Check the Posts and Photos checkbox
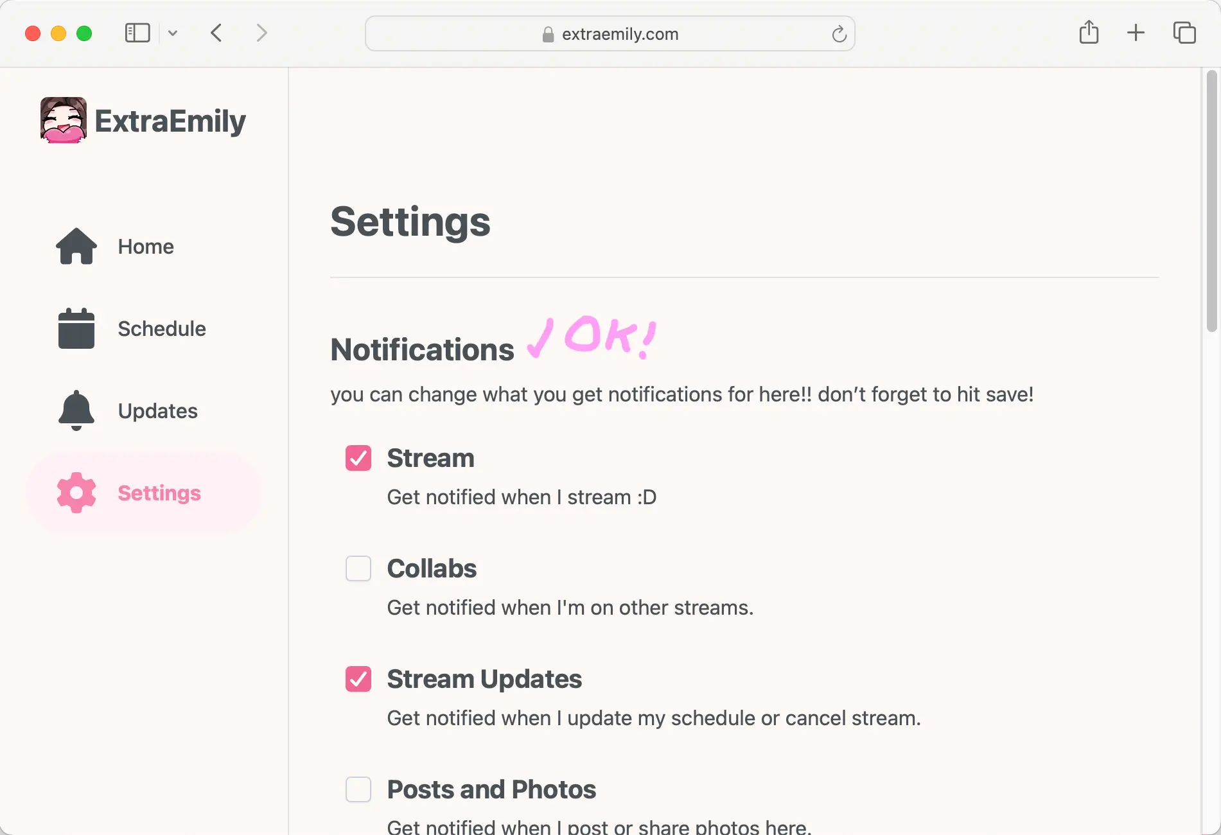1221x835 pixels. click(358, 789)
